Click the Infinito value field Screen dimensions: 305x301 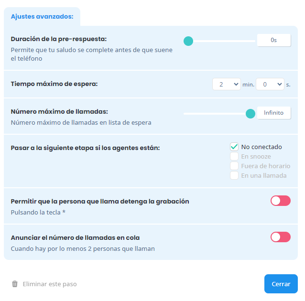tap(274, 113)
